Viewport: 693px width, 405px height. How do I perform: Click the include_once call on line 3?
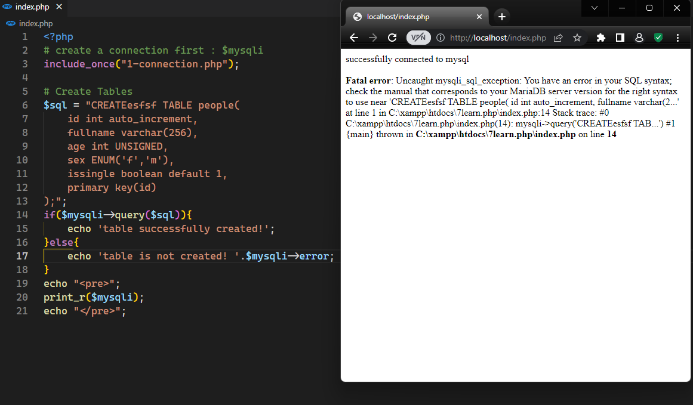pyautogui.click(x=141, y=64)
